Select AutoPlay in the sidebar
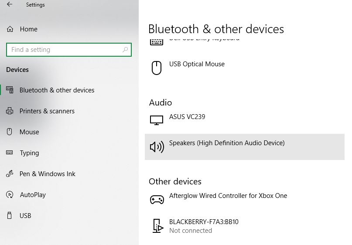This screenshot has width=352, height=245. pyautogui.click(x=33, y=195)
